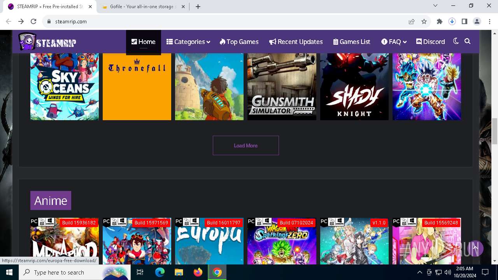Screen dimensions: 498x280
Task: Bookmark this page star icon
Action: (x=424, y=21)
